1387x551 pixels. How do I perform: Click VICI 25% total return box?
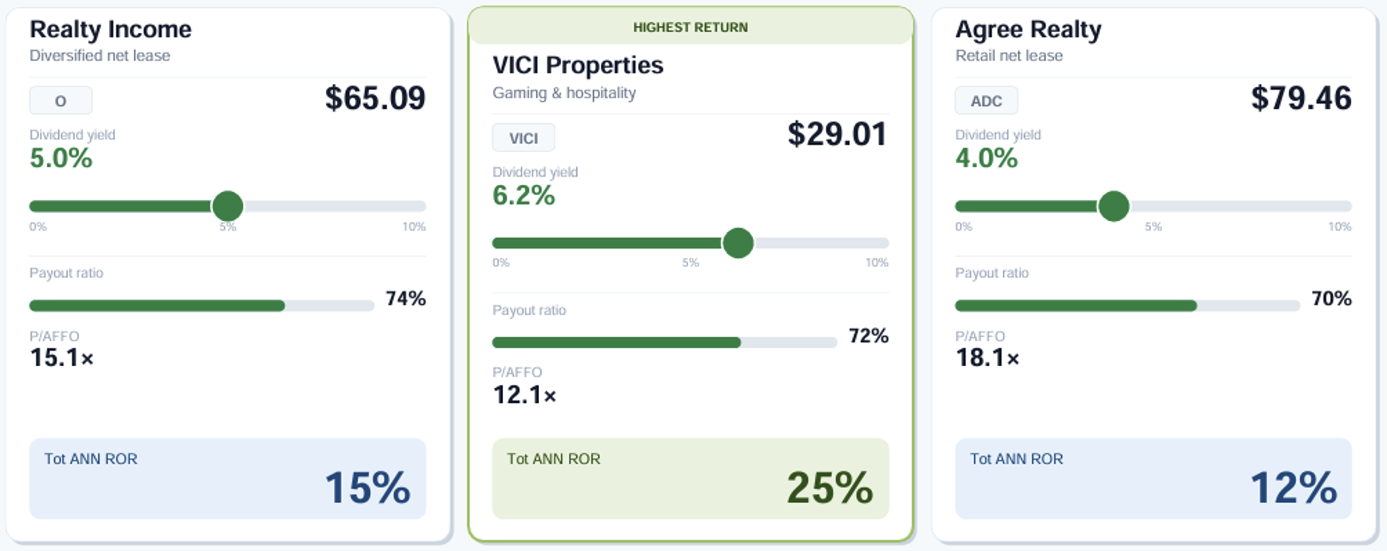coord(690,479)
